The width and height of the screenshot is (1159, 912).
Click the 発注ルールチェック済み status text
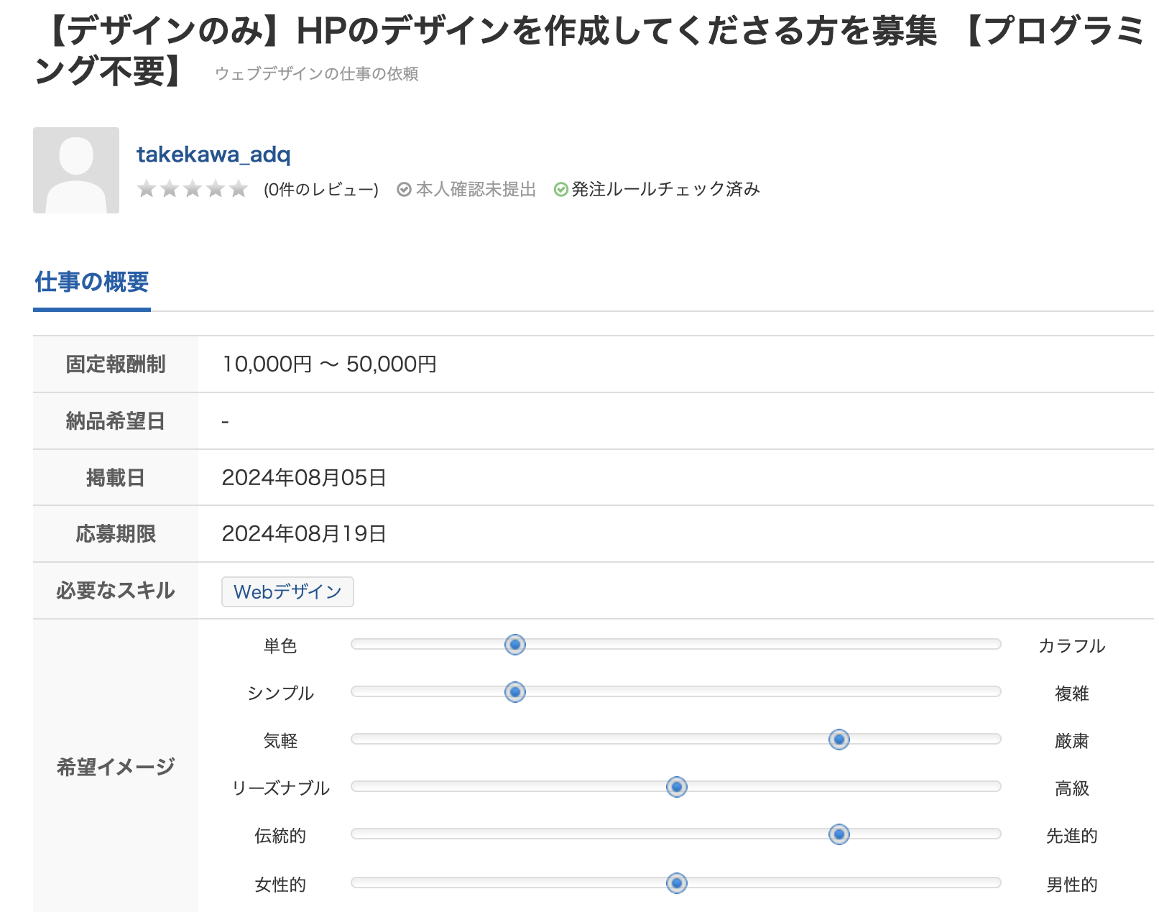pyautogui.click(x=665, y=189)
